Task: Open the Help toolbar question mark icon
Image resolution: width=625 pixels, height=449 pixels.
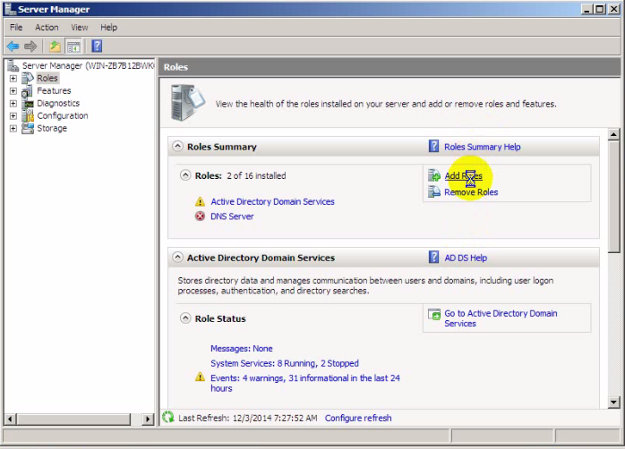Action: [97, 47]
